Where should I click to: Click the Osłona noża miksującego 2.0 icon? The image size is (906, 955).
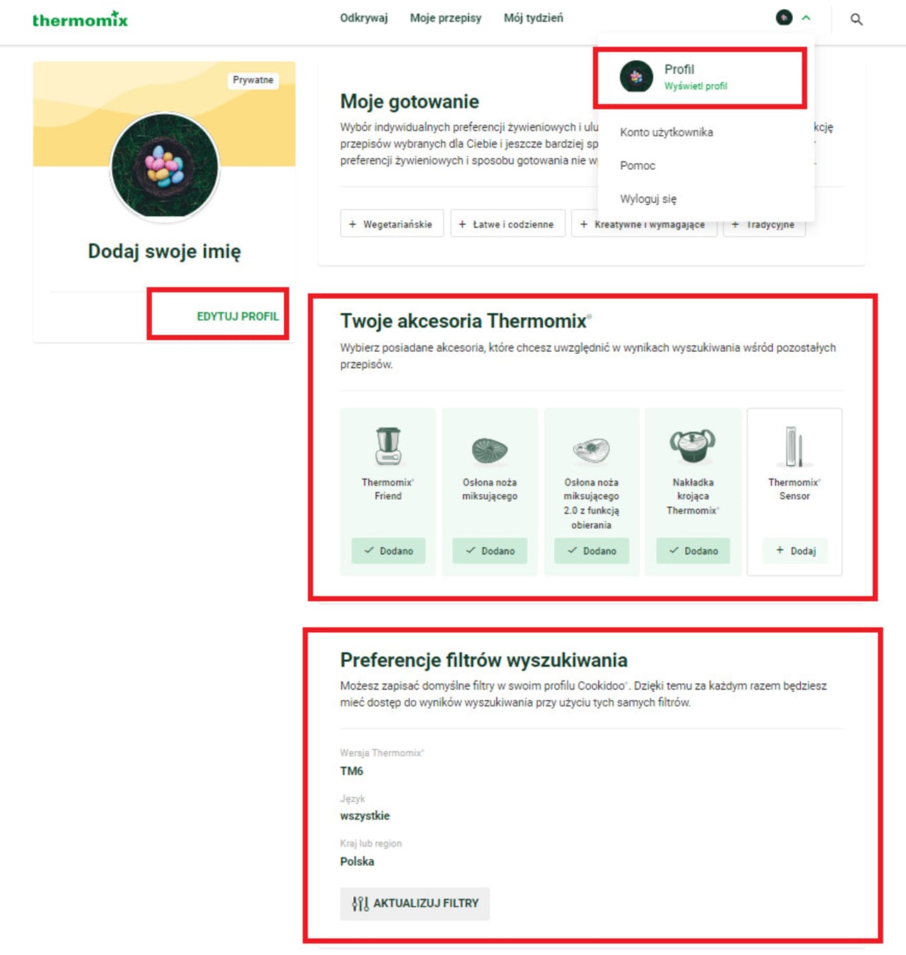point(591,450)
